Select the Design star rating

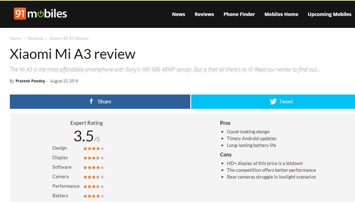pos(94,148)
